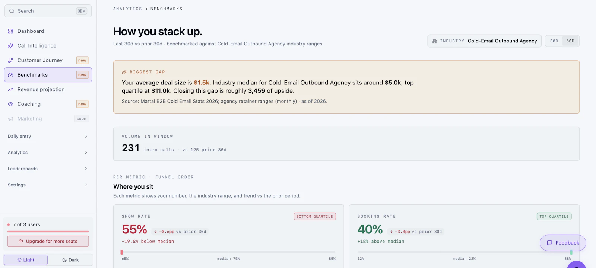
Task: Click the 'median 75%' label
Action: [x=228, y=259]
